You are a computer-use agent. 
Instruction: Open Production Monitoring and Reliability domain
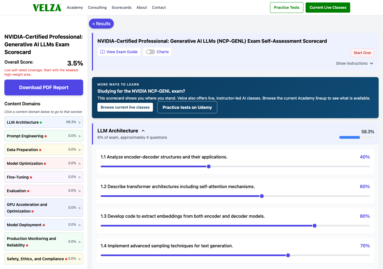tap(44, 242)
